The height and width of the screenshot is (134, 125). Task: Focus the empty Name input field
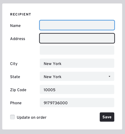77,25
